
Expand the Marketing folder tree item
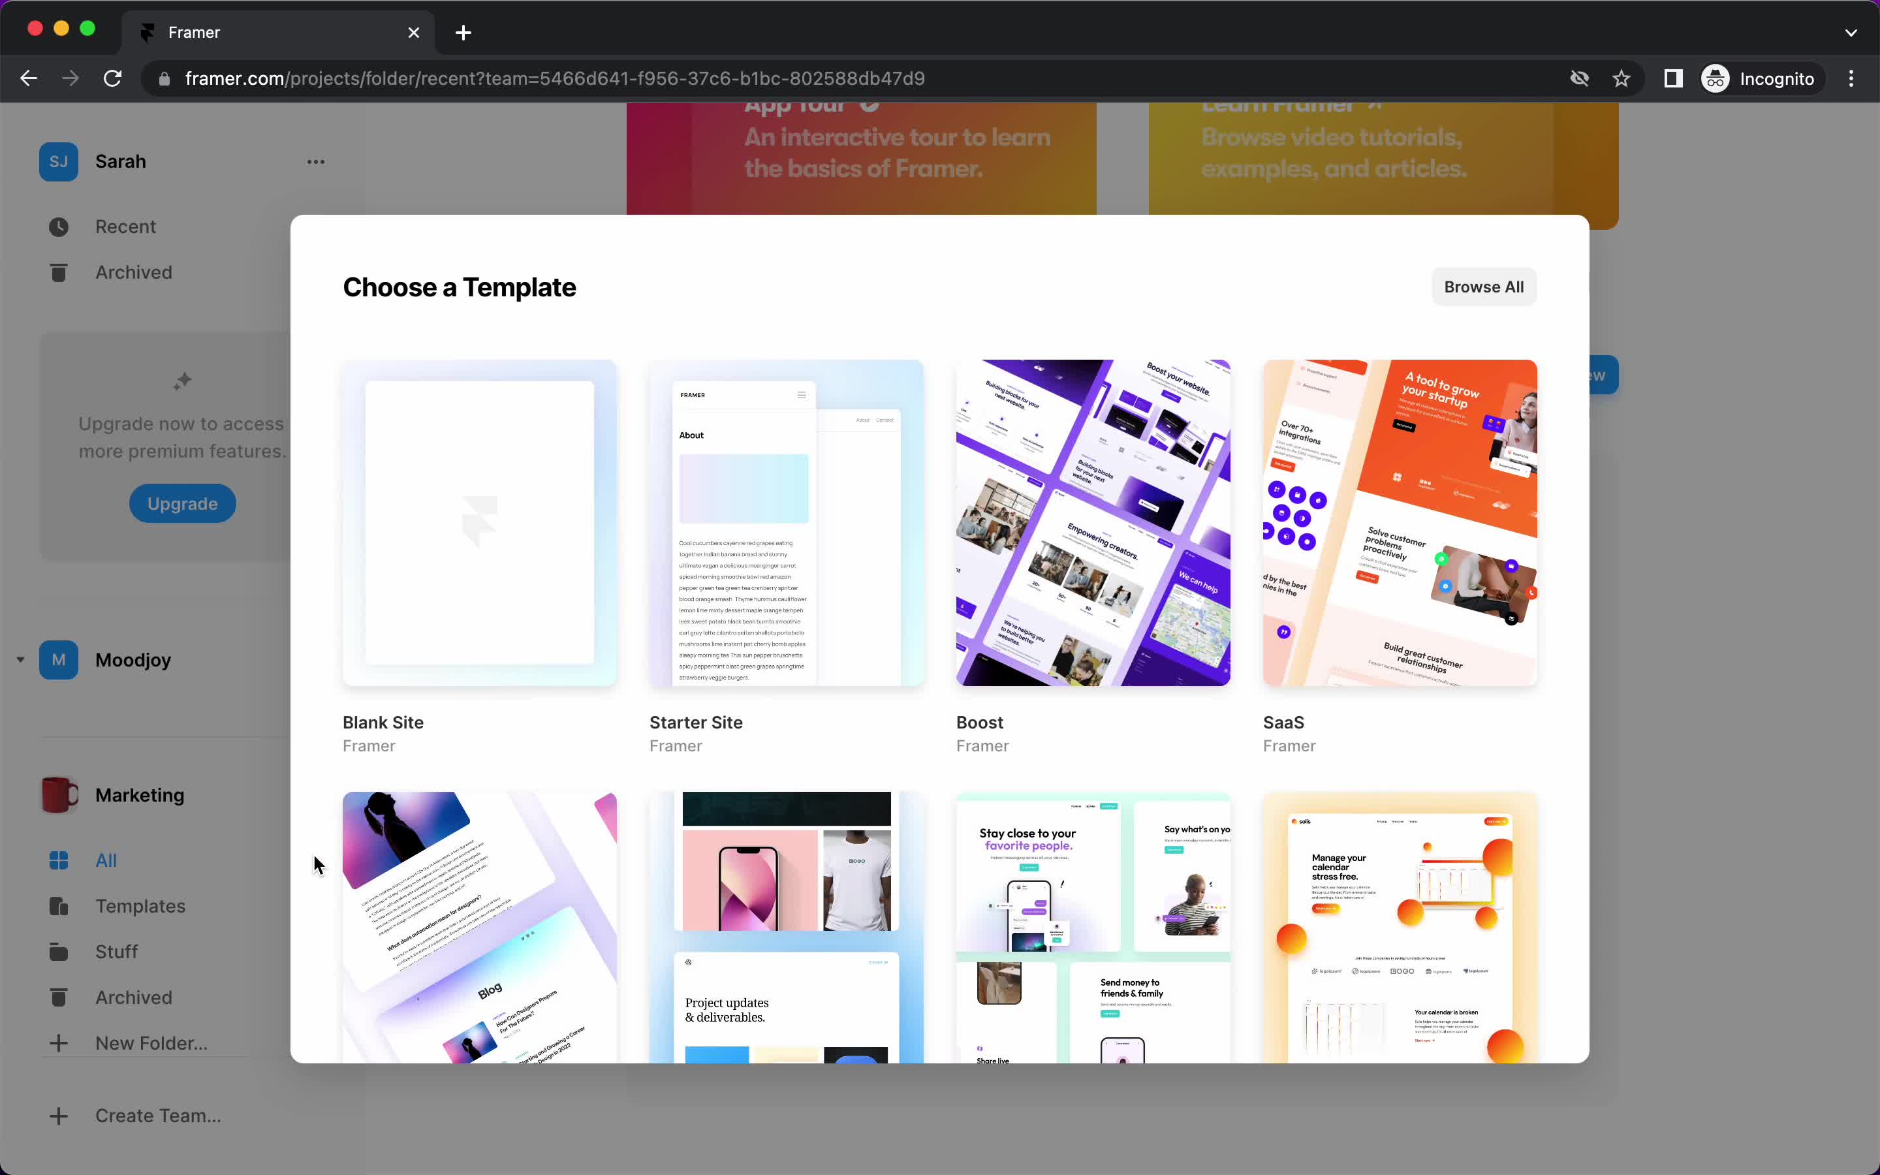19,794
